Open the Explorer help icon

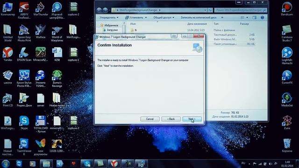coord(263,18)
